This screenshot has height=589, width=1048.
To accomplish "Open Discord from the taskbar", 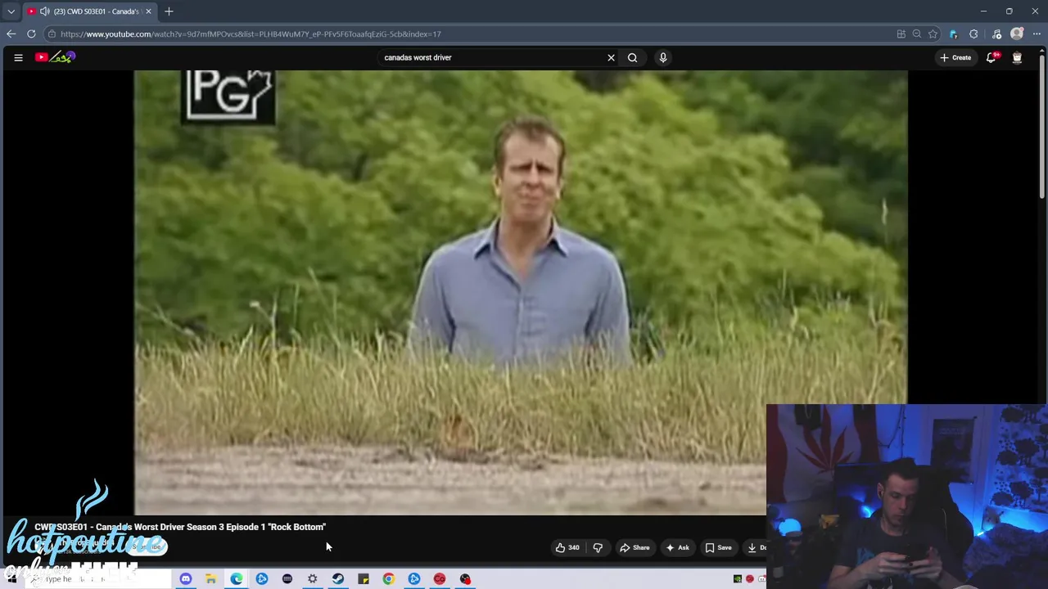I will click(185, 579).
